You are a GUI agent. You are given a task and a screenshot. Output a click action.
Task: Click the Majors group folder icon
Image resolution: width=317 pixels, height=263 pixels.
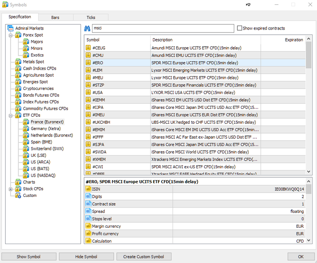(x=26, y=42)
